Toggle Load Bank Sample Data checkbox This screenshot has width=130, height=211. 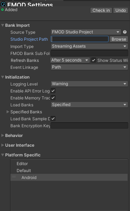tap(53, 119)
